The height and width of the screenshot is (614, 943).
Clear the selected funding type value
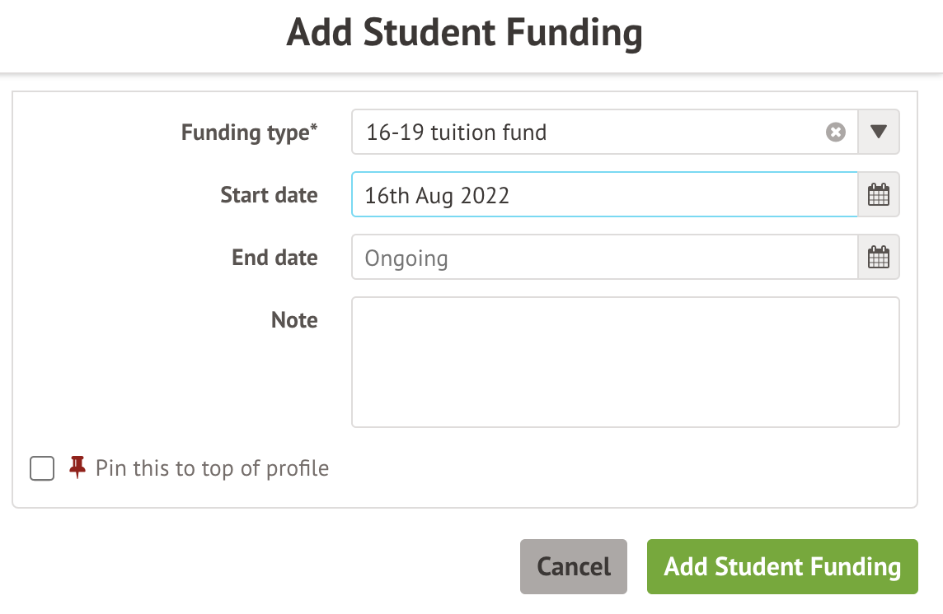836,133
